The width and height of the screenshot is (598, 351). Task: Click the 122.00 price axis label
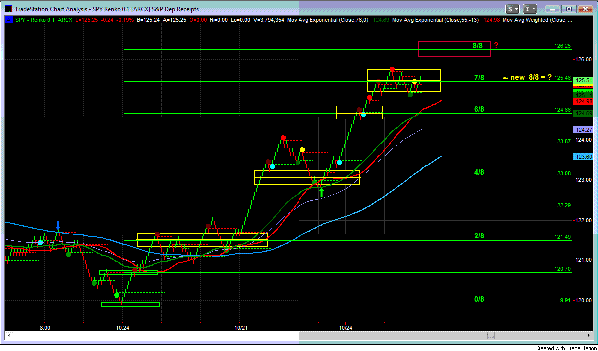pos(584,220)
